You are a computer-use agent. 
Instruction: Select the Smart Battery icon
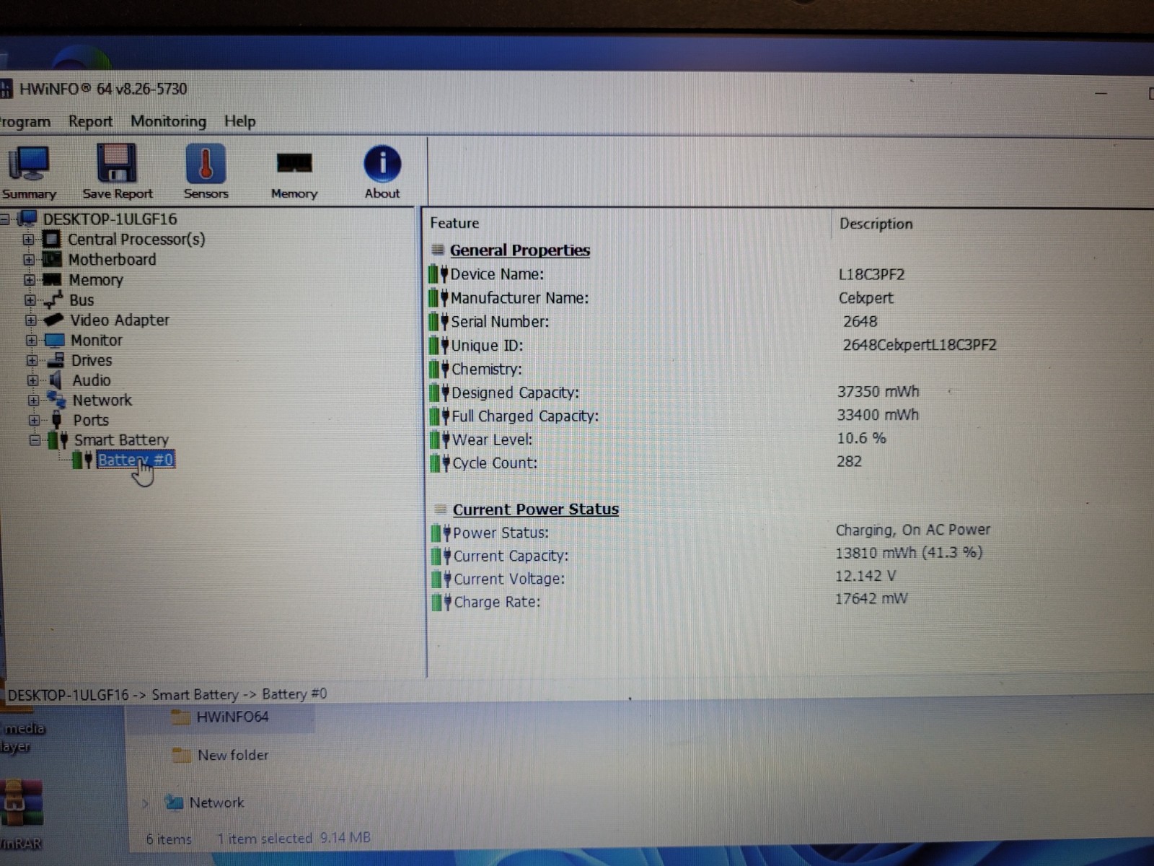coord(58,440)
